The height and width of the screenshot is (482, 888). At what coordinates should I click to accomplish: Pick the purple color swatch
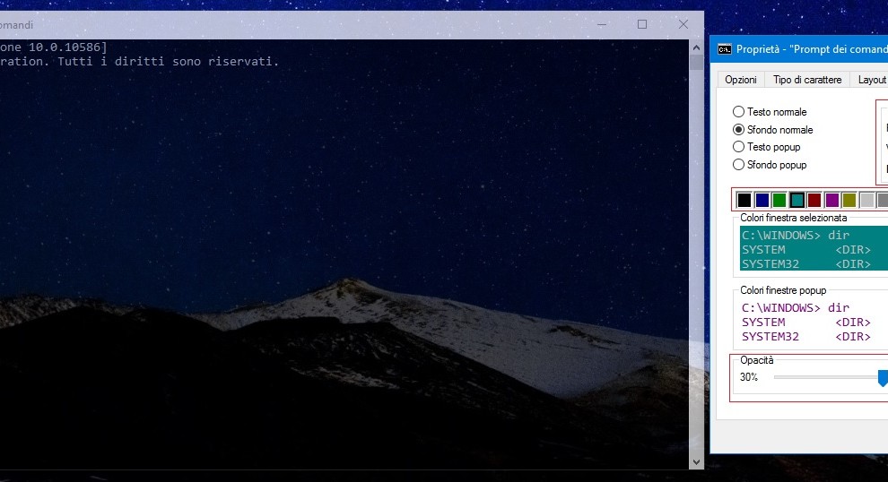click(831, 200)
